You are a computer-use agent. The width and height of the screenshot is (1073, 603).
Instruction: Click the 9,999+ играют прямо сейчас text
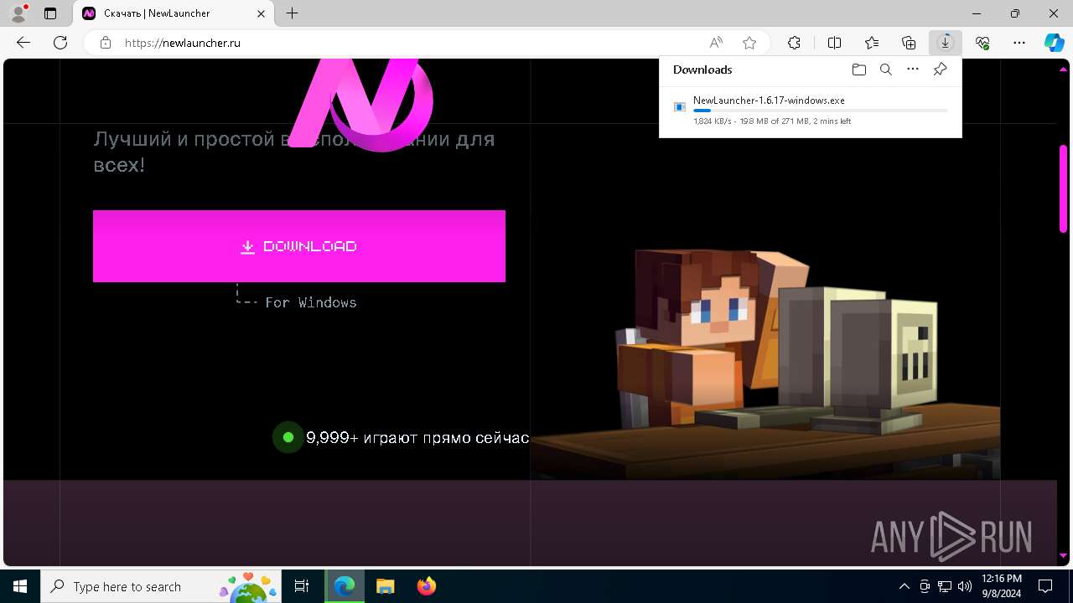[417, 437]
